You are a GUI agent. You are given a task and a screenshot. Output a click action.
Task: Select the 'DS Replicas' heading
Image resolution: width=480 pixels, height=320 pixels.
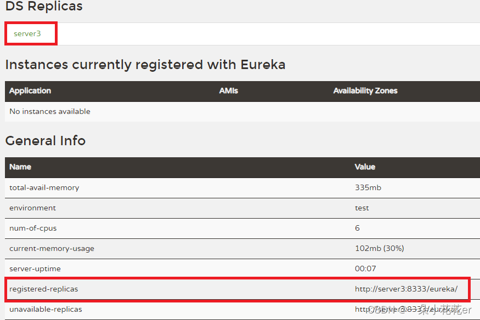(x=44, y=6)
